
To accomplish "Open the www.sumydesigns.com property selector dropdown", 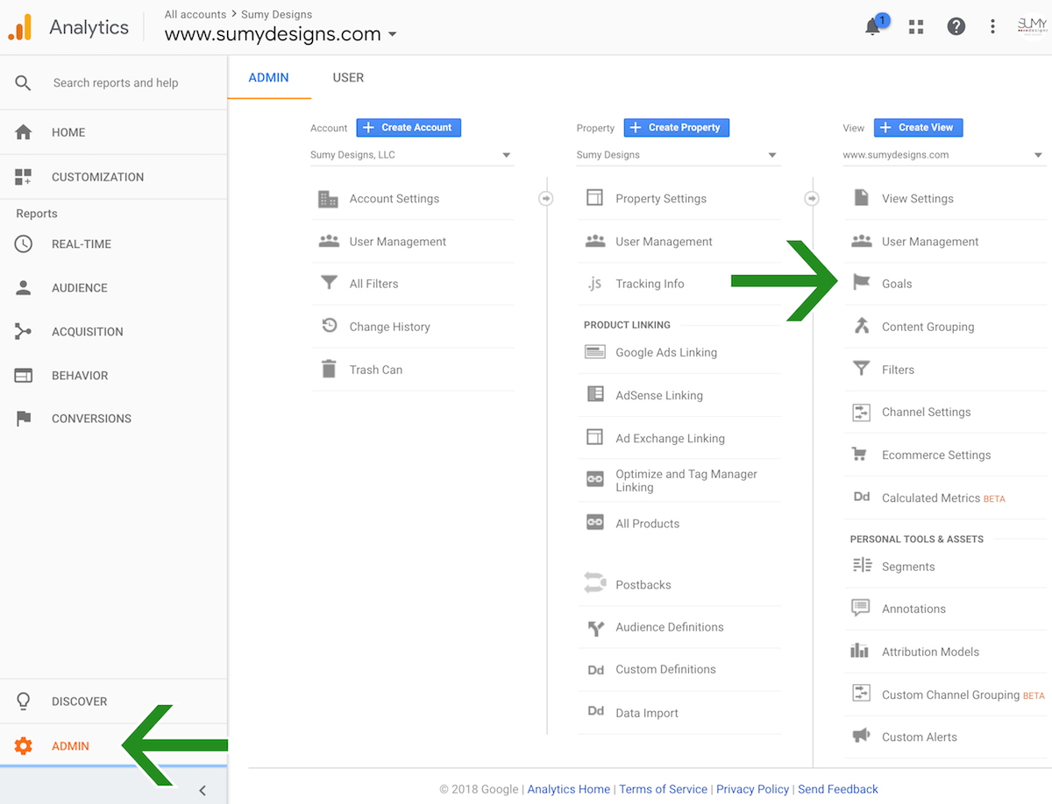I will point(281,34).
